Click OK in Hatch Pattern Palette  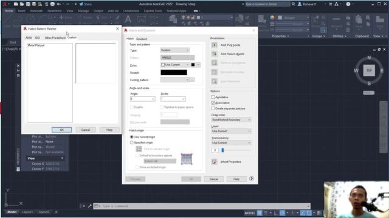62,130
